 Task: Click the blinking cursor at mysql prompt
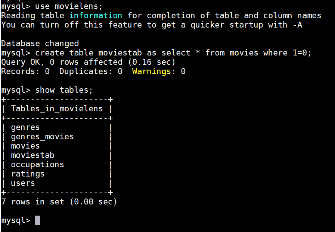tap(37, 220)
